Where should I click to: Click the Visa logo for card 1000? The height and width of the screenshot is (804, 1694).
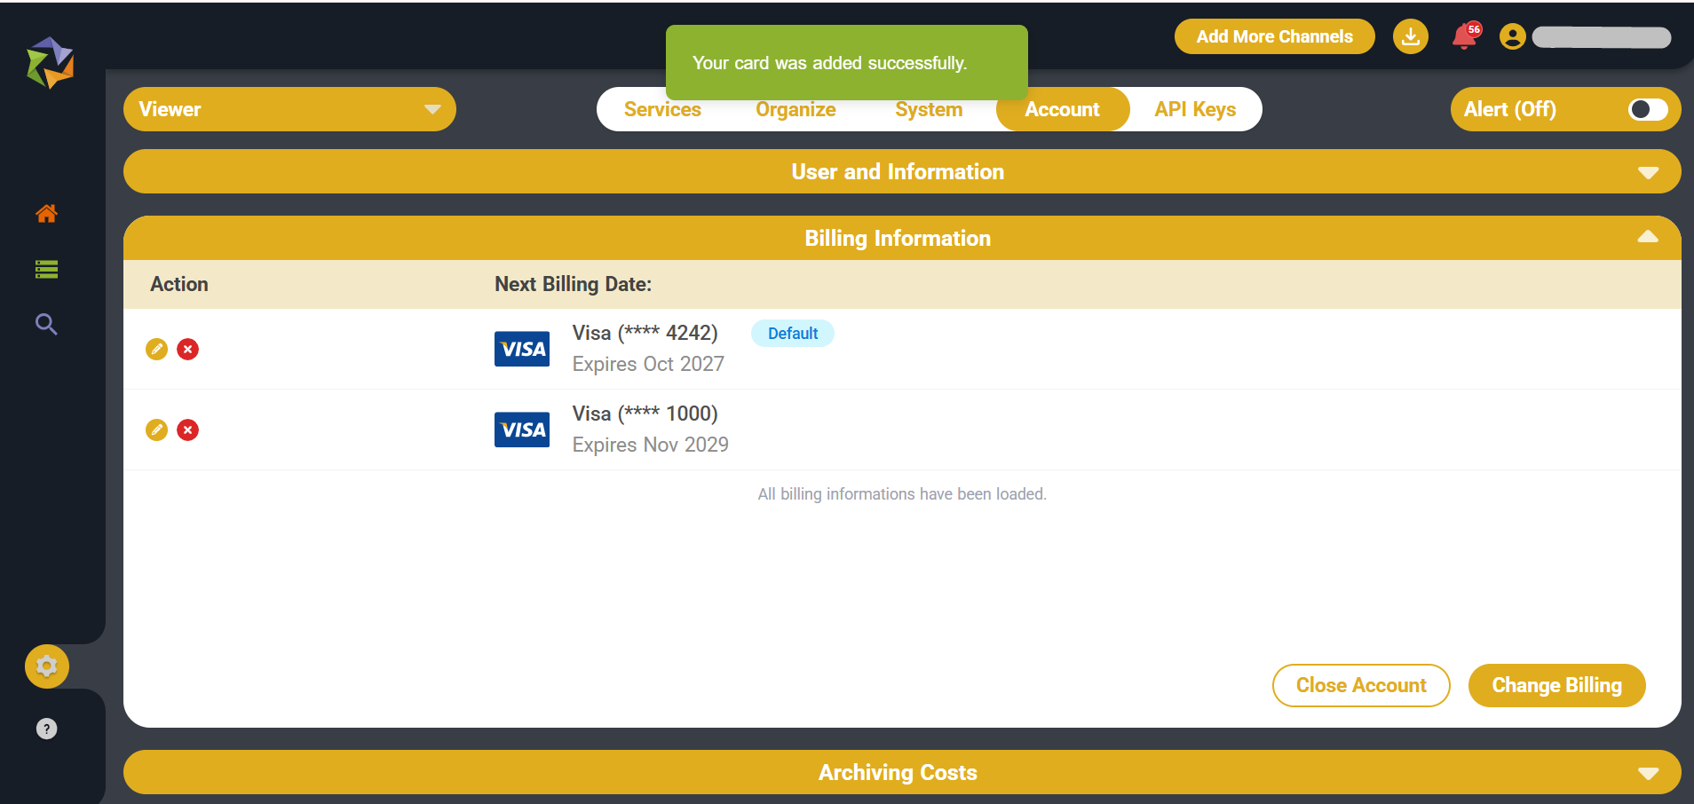[522, 430]
